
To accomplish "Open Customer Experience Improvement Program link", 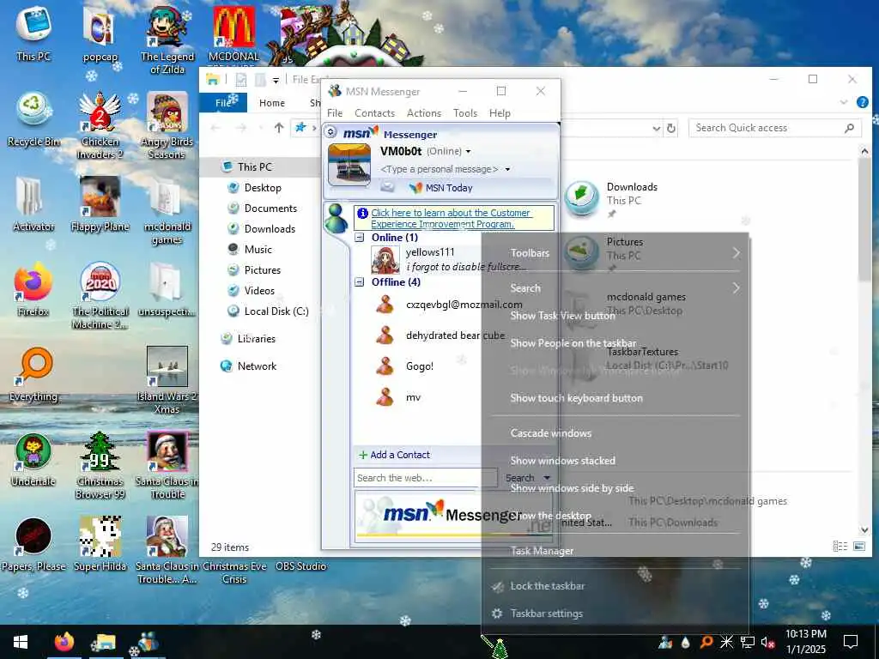I will (451, 218).
